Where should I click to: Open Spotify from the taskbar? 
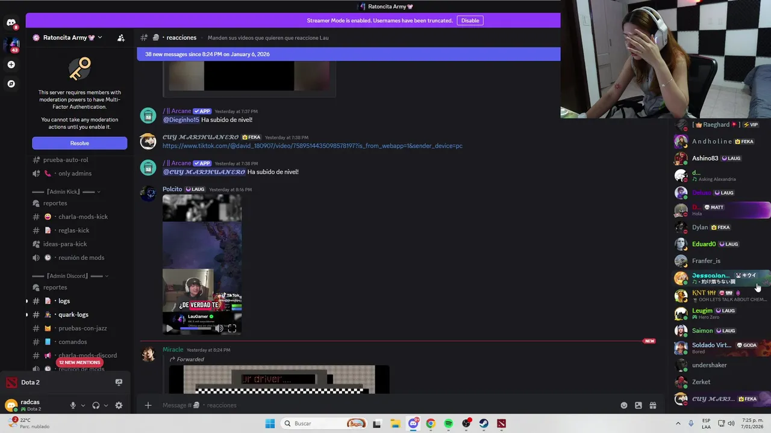tap(448, 423)
